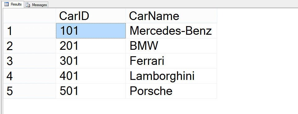The width and height of the screenshot is (298, 114).
Task: Select the CarID column header
Action: tap(91, 16)
